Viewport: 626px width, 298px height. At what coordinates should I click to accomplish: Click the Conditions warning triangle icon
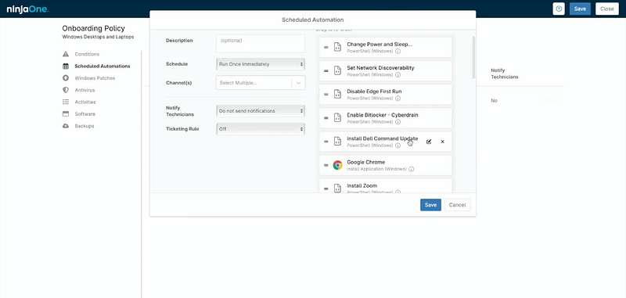66,54
